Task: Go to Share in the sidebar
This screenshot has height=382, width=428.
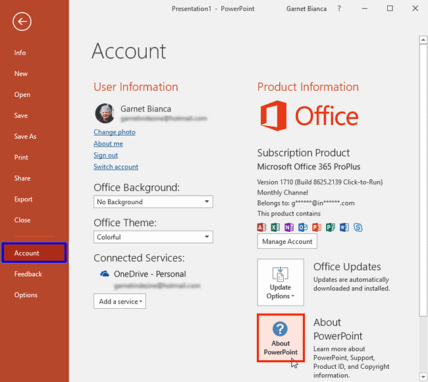Action: pos(22,178)
